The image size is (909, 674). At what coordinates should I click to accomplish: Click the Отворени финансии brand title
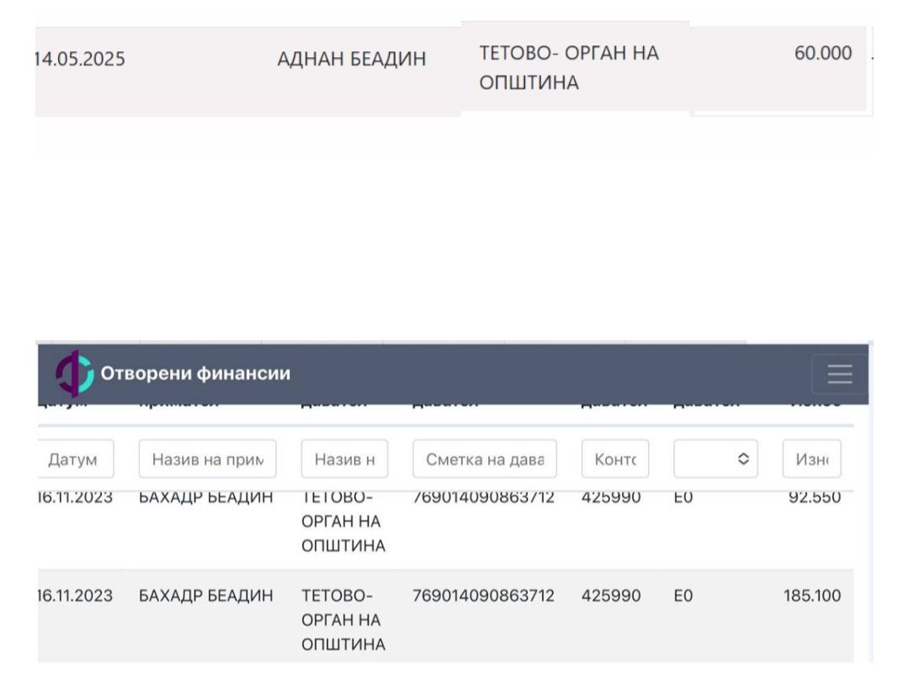coord(195,374)
